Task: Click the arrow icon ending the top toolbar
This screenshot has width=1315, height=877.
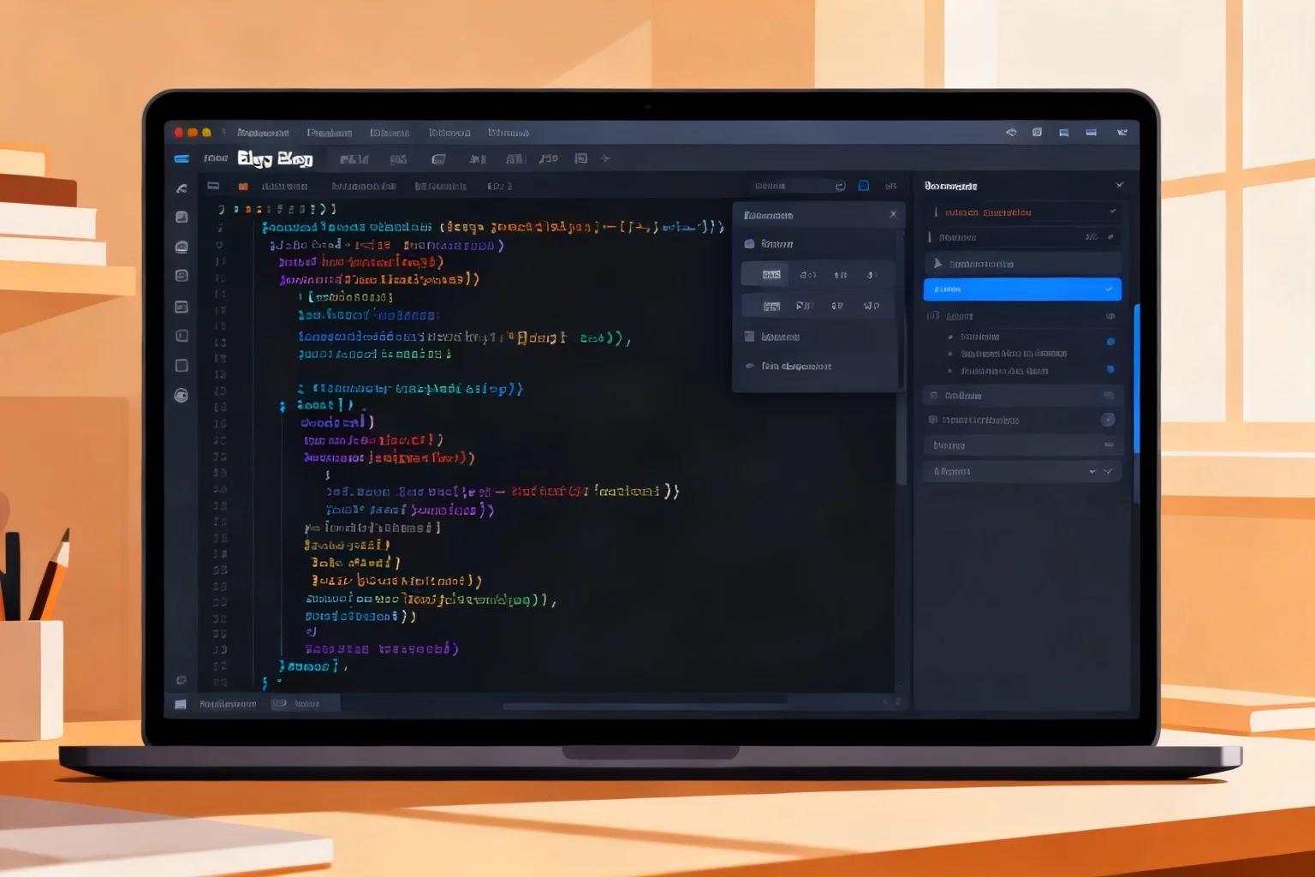Action: coord(605,158)
